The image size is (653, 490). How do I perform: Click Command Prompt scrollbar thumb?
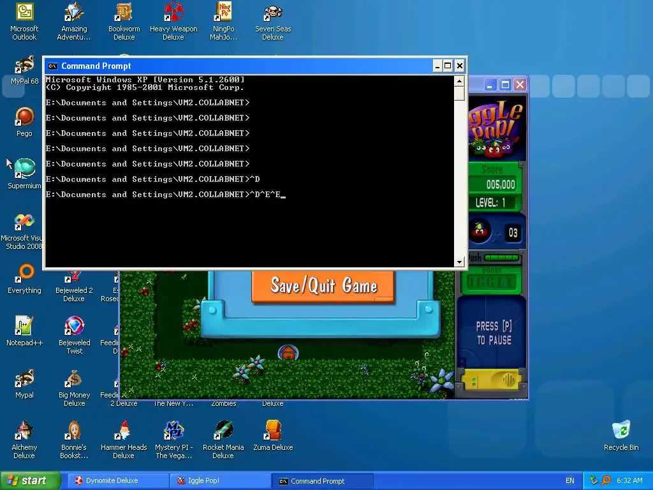pos(459,93)
